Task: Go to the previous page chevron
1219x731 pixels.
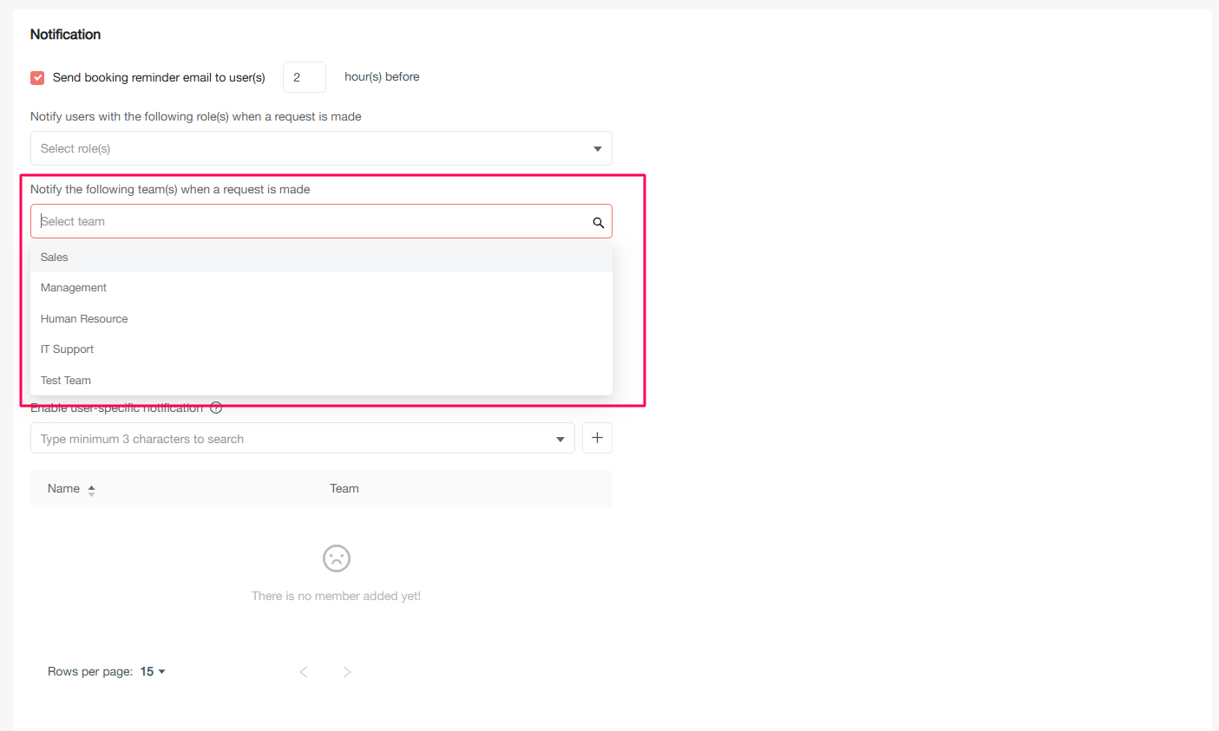Action: click(304, 672)
